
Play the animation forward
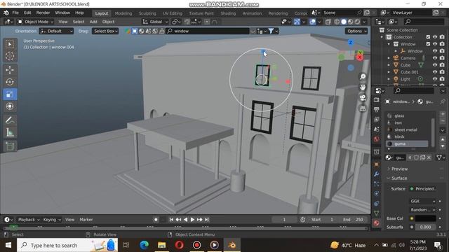[x=192, y=220]
